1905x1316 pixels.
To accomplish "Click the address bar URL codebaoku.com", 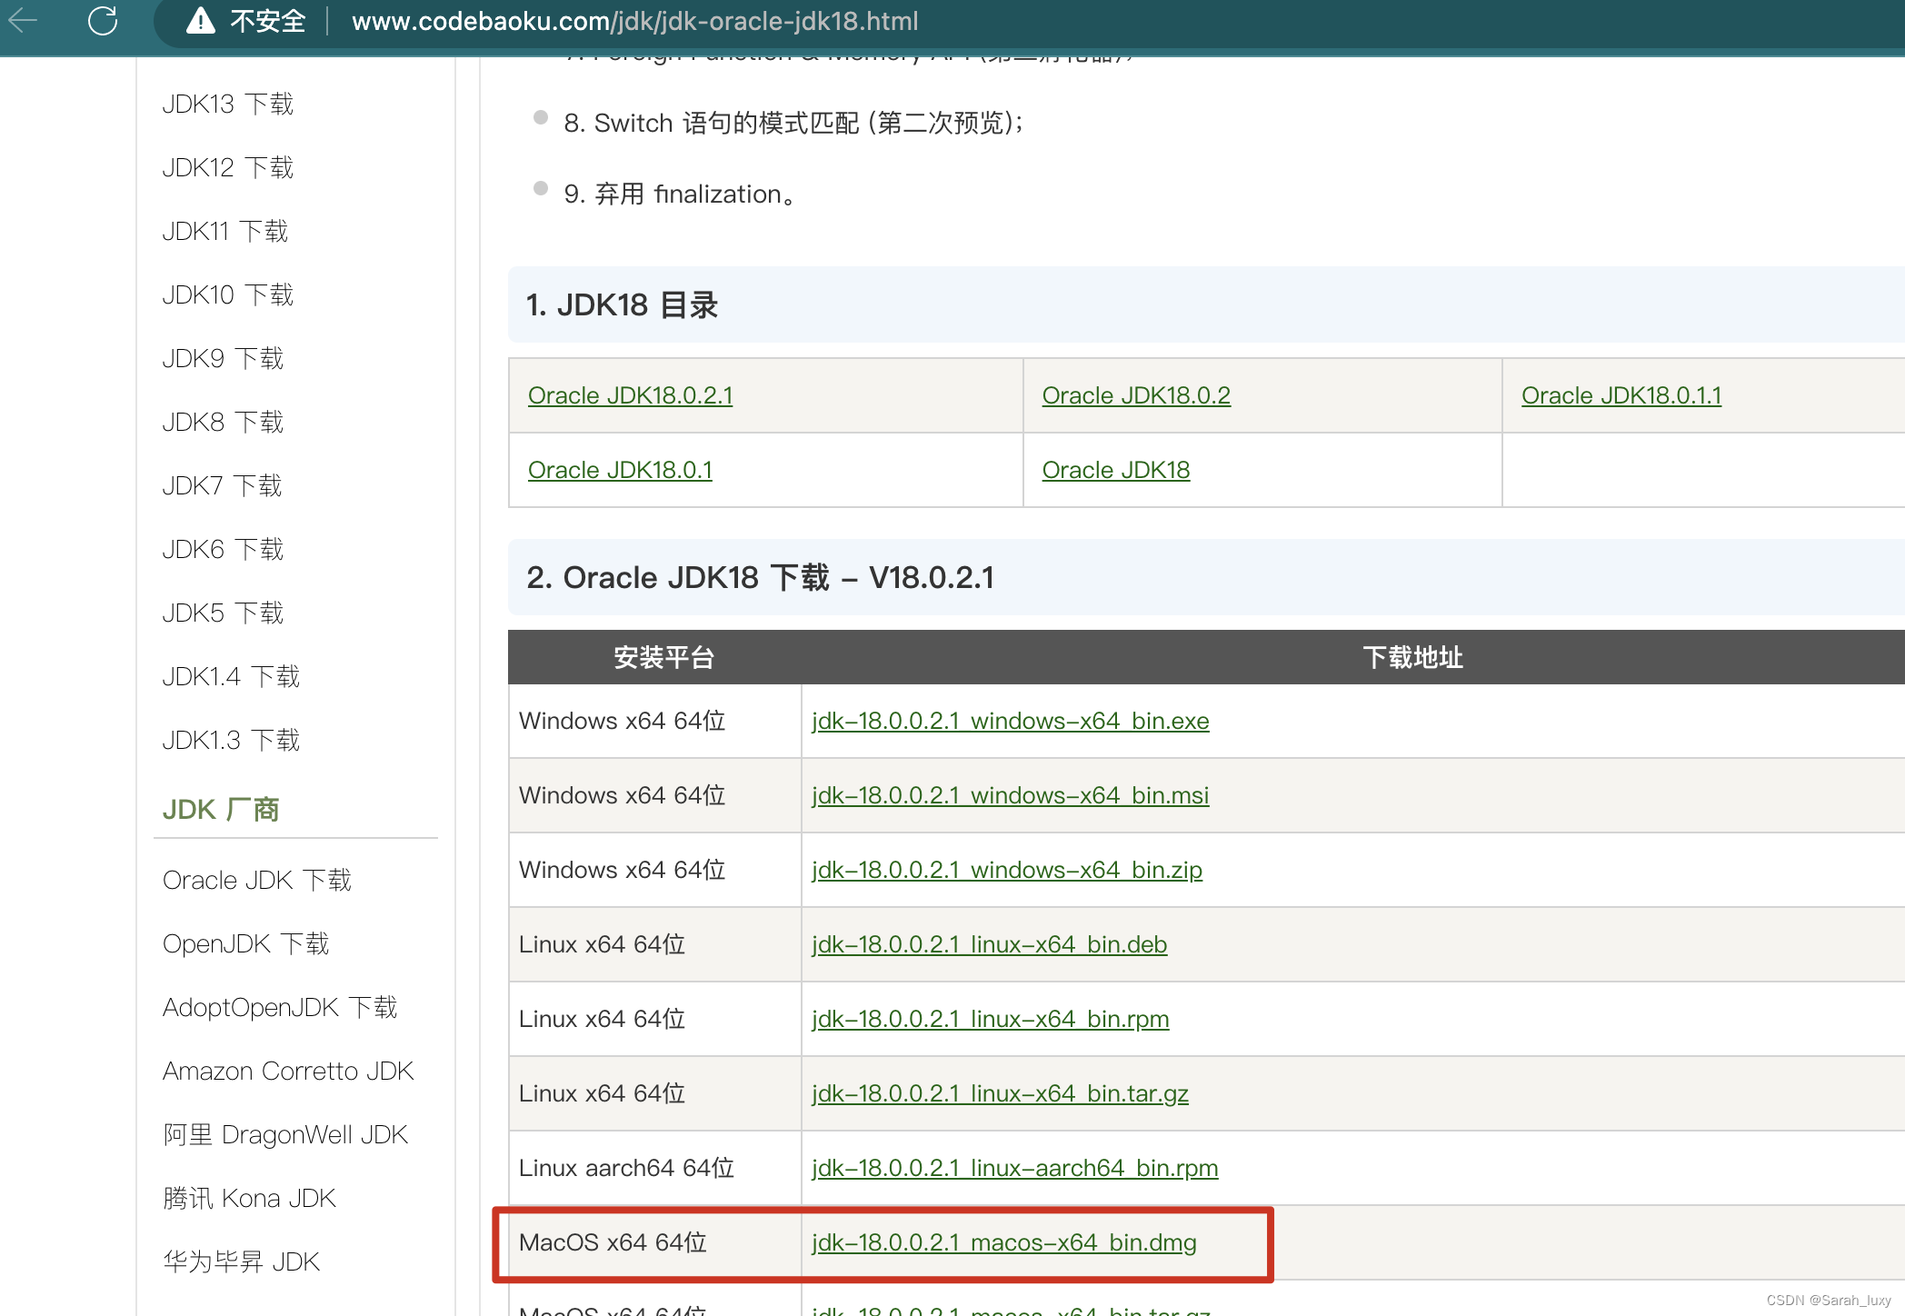I will click(634, 21).
